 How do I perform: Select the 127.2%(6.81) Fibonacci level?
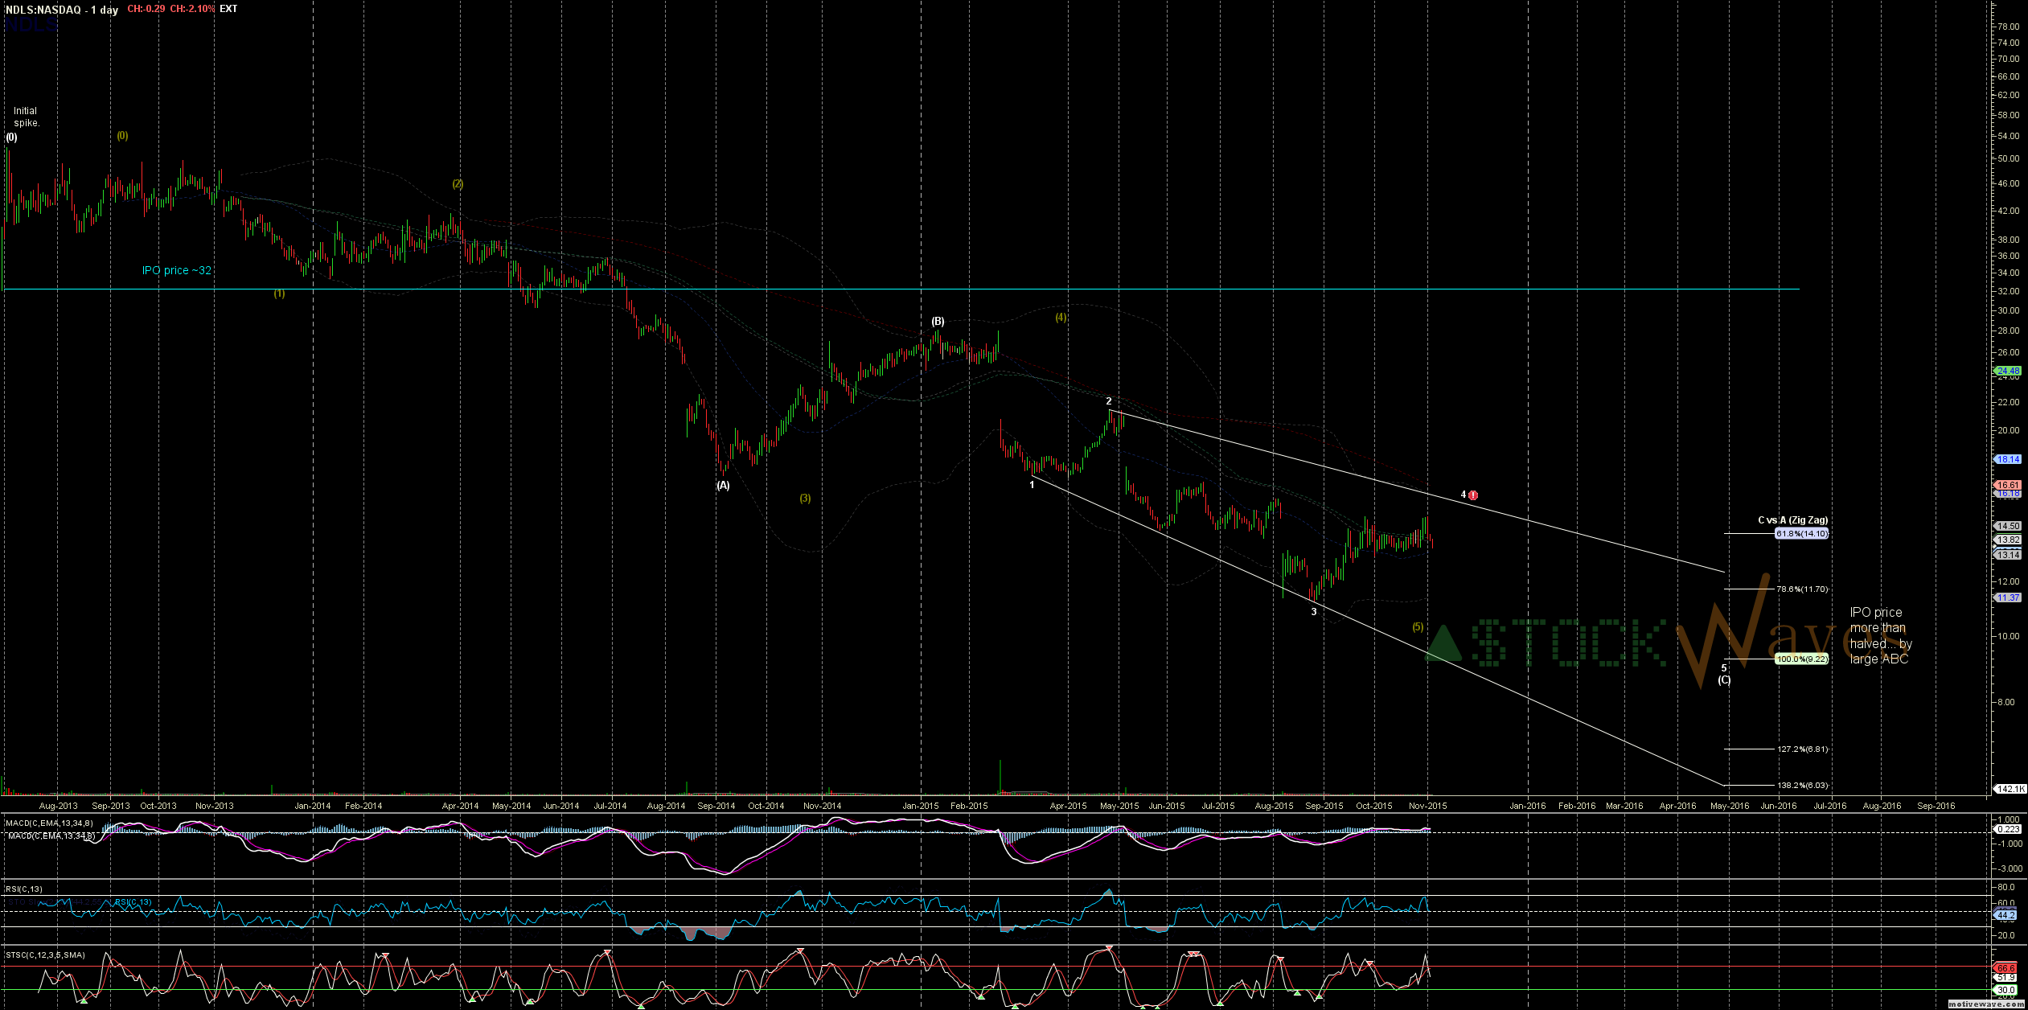(x=1802, y=749)
